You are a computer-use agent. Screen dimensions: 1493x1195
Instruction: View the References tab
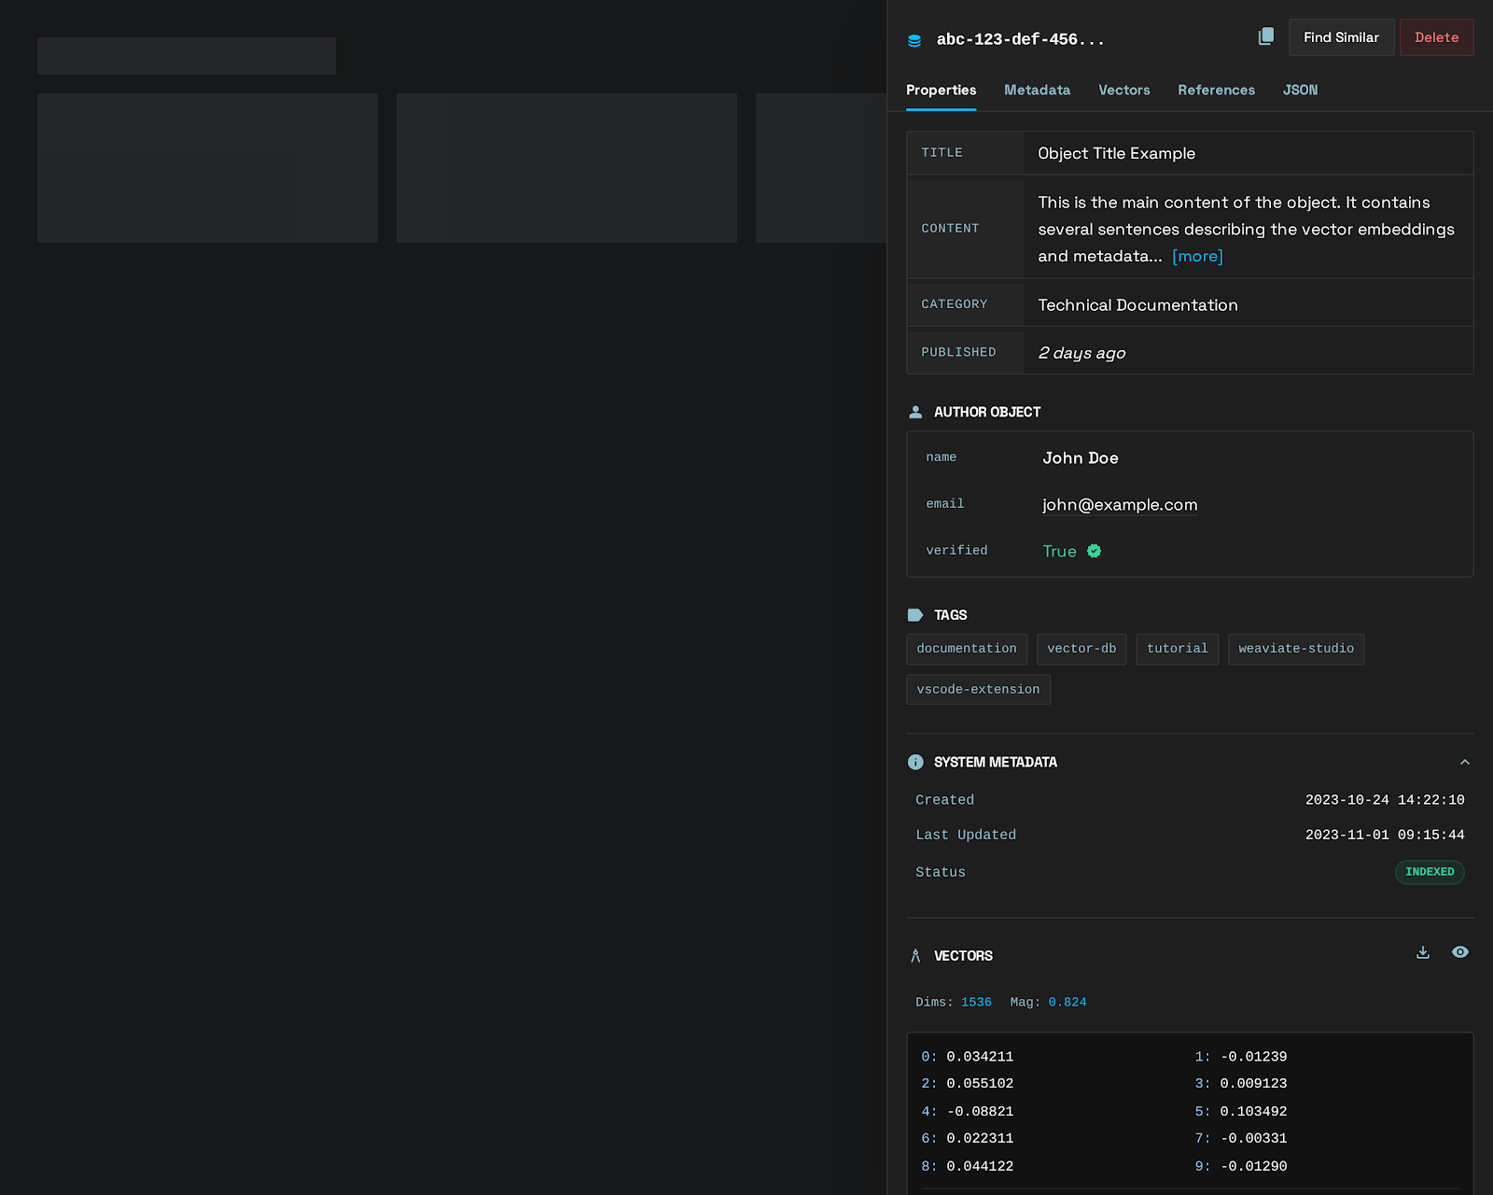(1216, 91)
